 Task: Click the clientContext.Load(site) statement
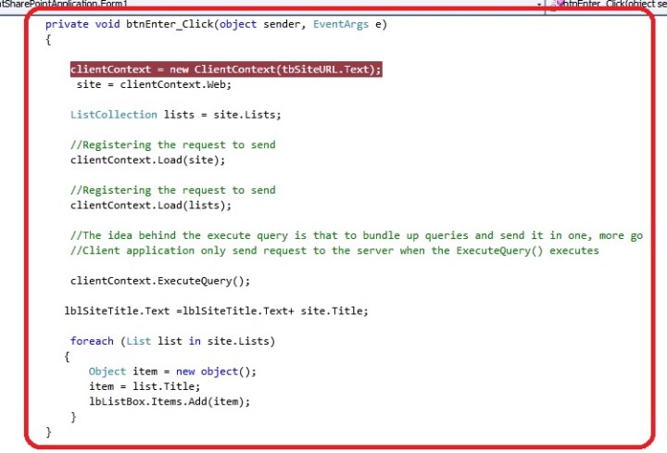147,159
